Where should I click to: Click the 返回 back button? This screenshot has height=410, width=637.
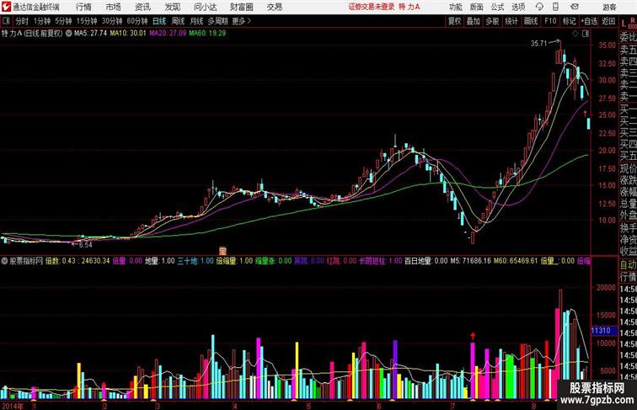tap(608, 21)
